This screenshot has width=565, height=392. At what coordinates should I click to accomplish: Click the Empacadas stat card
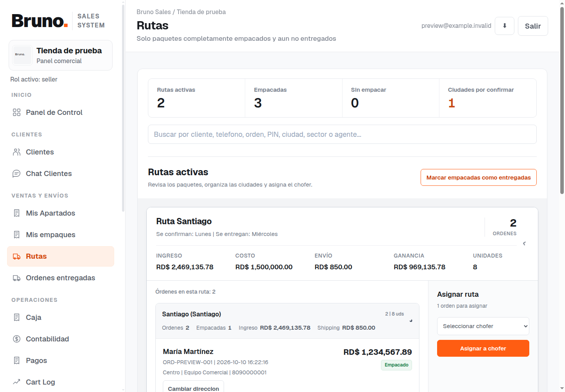[x=293, y=98]
